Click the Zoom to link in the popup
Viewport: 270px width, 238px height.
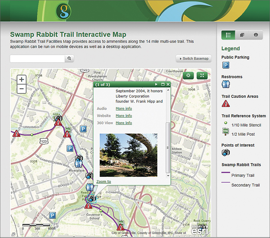[x=103, y=182]
